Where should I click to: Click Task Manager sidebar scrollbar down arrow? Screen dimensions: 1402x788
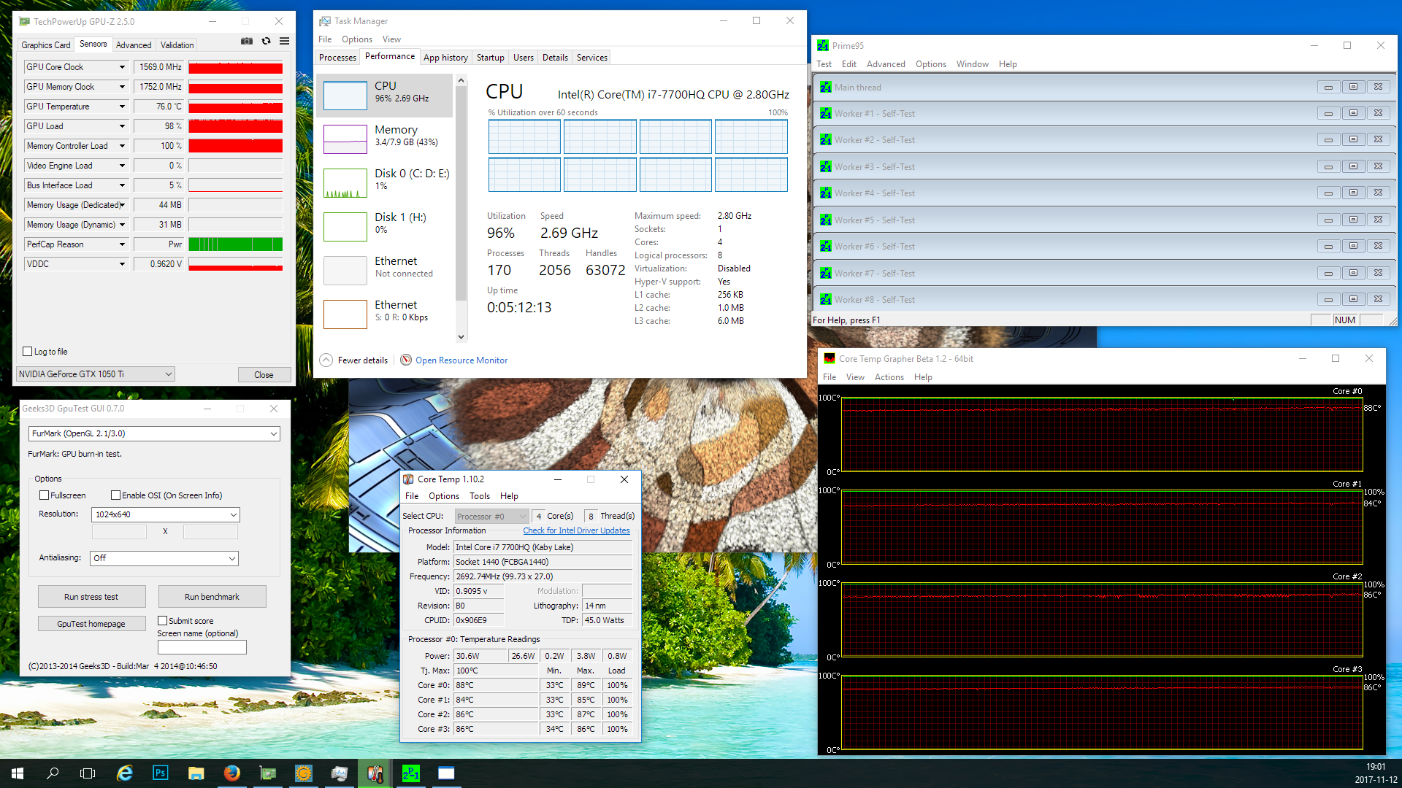pyautogui.click(x=461, y=336)
